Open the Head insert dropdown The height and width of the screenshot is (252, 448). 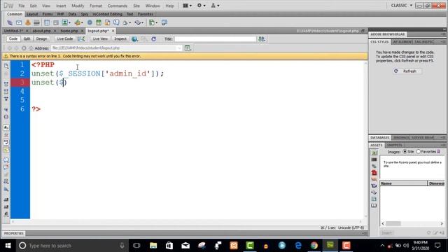(x=126, y=22)
